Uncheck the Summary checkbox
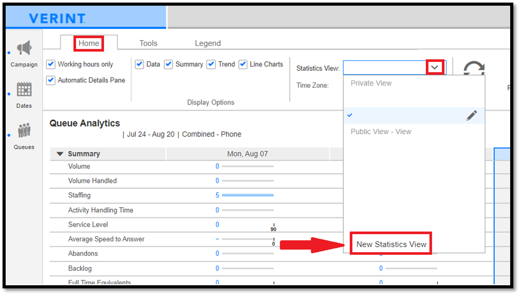Image resolution: width=520 pixels, height=295 pixels. pos(168,64)
